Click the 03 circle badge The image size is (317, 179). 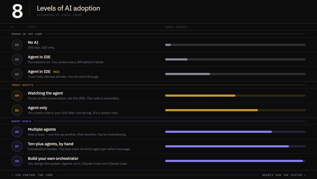17,74
